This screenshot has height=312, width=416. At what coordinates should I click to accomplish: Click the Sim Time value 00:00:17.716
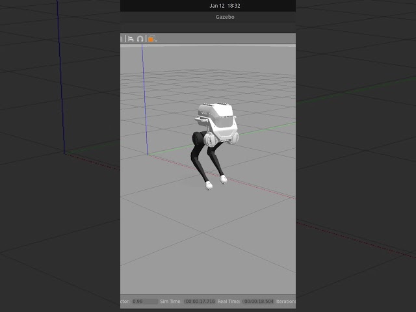pyautogui.click(x=200, y=302)
